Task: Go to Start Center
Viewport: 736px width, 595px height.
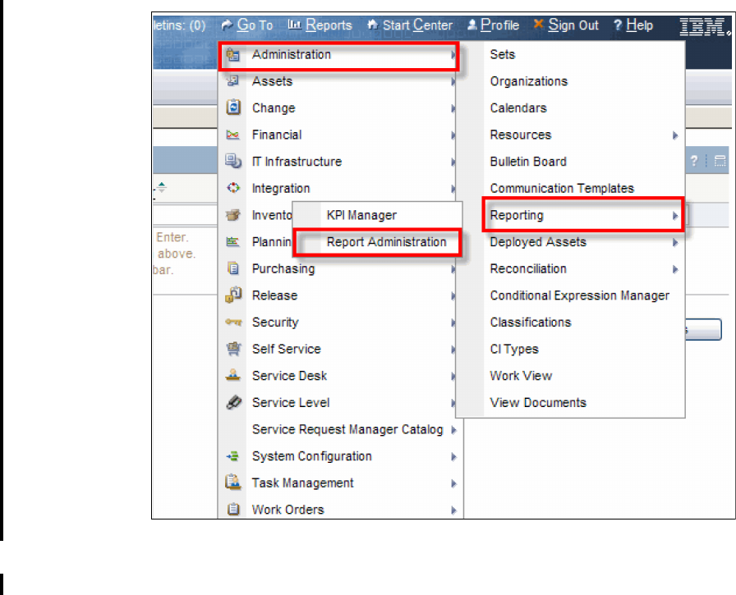Action: click(417, 25)
